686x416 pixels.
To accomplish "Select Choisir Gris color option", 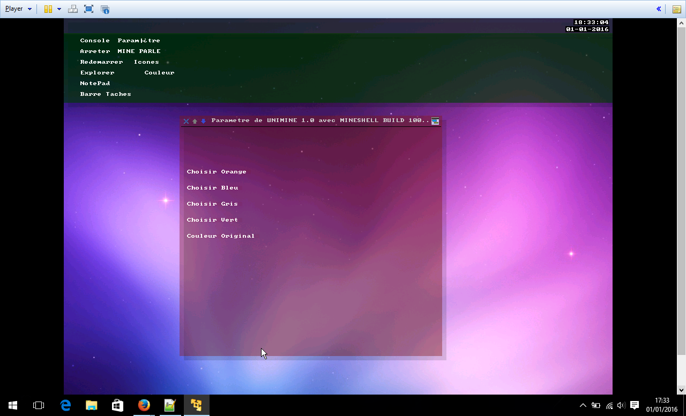I will tap(212, 204).
